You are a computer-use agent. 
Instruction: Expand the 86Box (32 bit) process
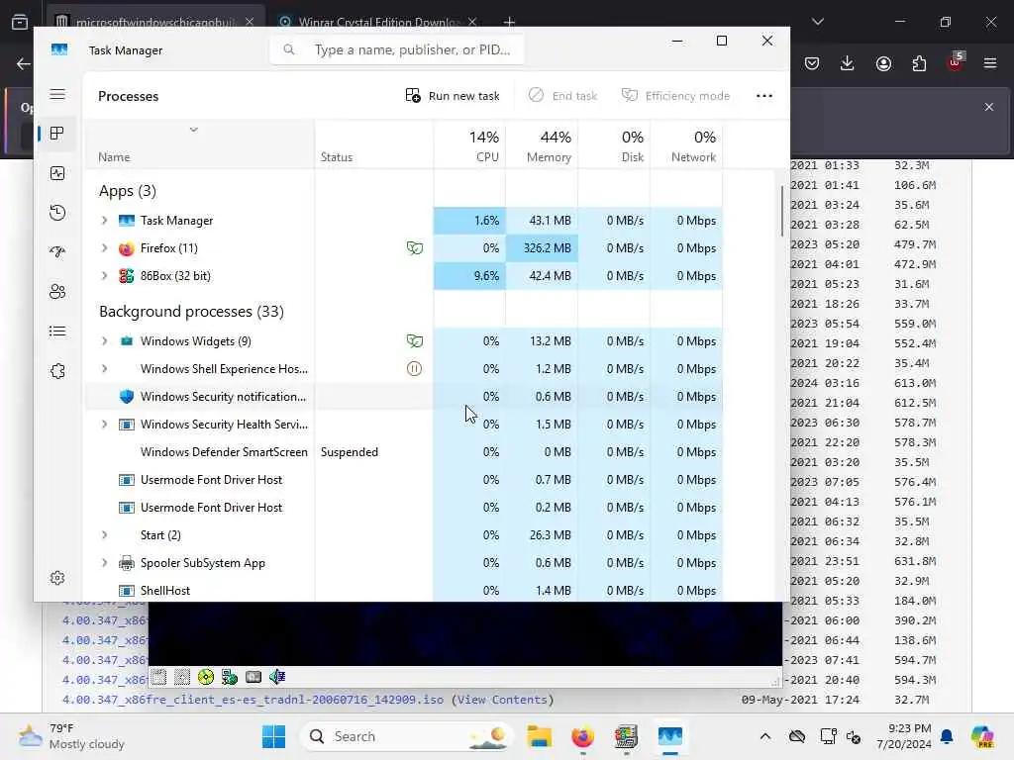tap(104, 276)
